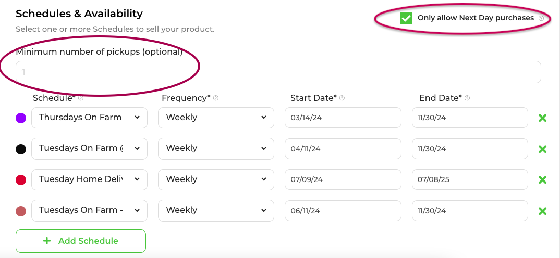This screenshot has width=560, height=258.
Task: Open the Thursdays On Farm schedule dropdown
Action: coord(89,118)
